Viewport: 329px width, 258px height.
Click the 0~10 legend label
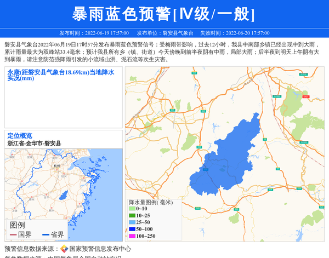(x=141, y=209)
